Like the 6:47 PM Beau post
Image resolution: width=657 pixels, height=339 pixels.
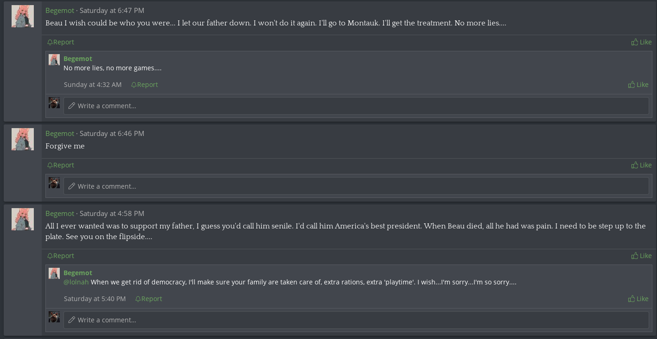641,42
